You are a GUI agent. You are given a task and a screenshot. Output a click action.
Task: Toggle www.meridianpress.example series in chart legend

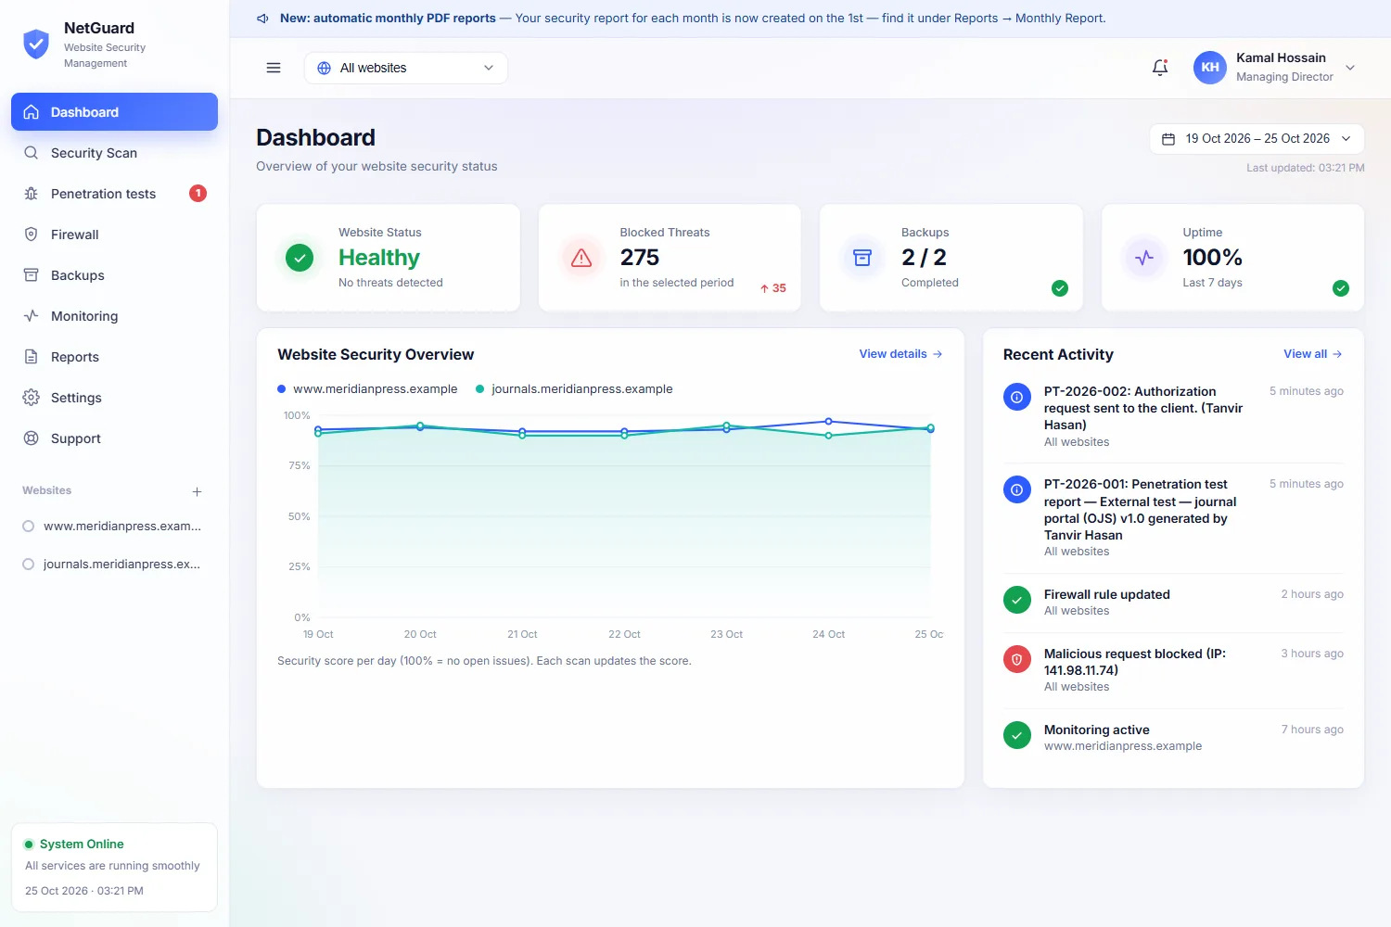[x=367, y=389]
